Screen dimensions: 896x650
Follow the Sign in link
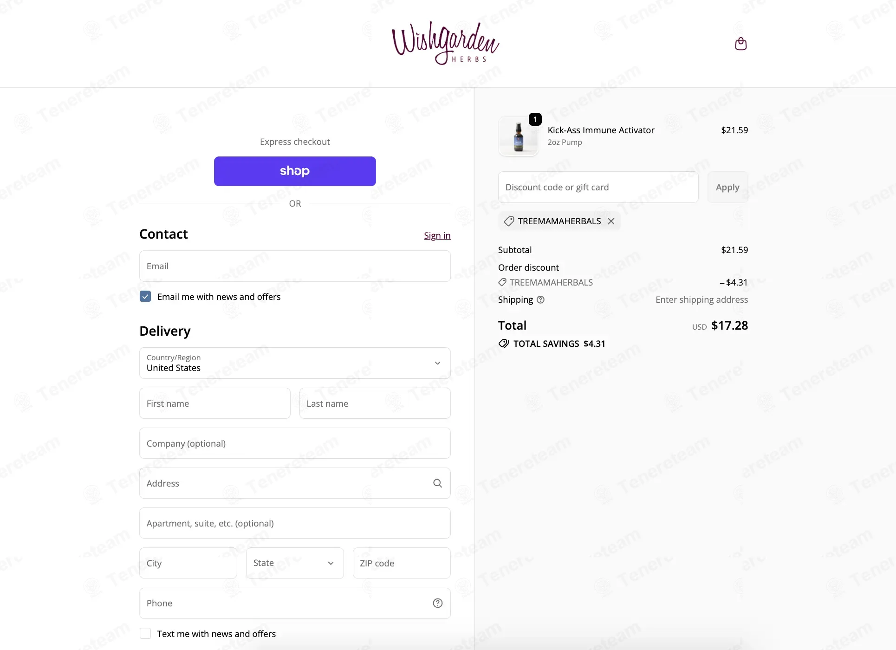pos(437,235)
